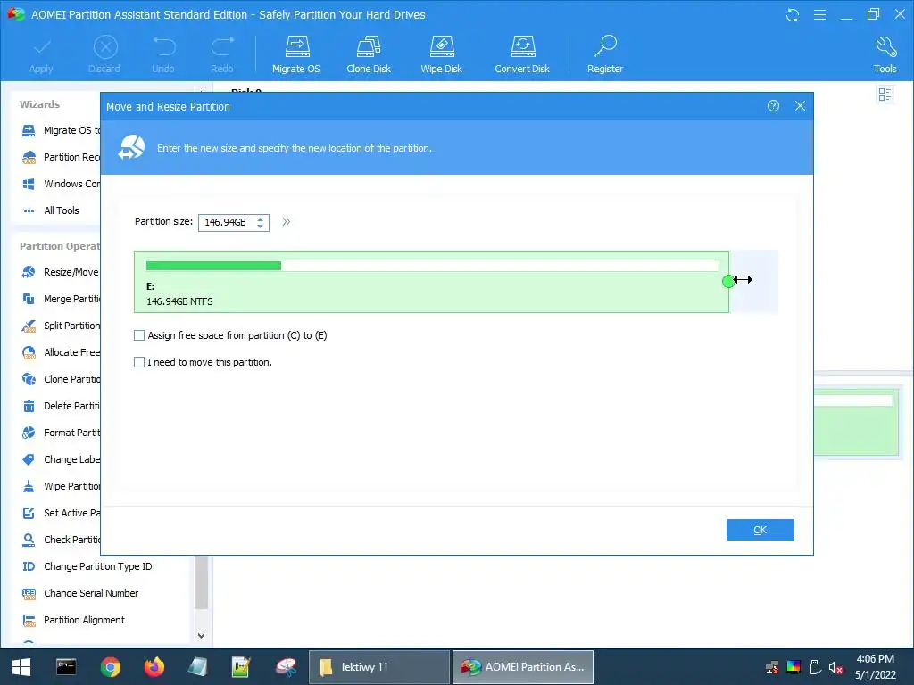
Task: Select Change Label in sidebar
Action: point(61,459)
